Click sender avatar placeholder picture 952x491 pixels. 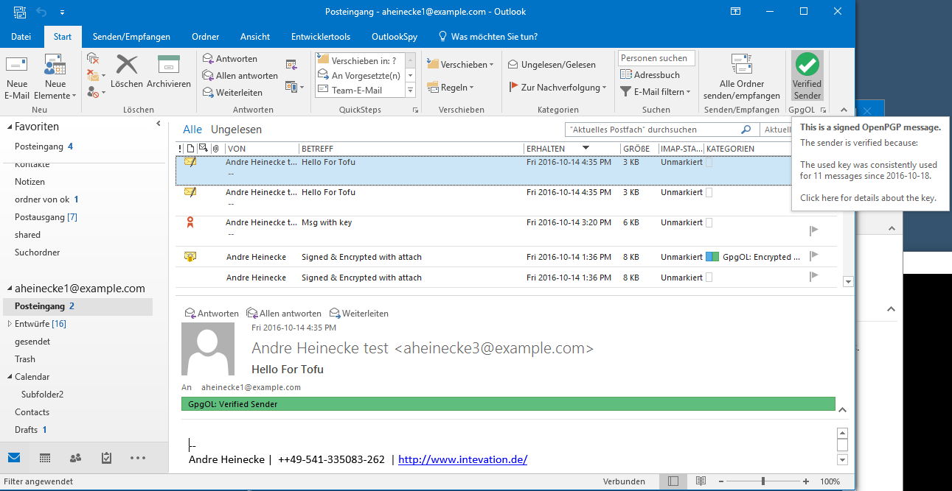208,349
